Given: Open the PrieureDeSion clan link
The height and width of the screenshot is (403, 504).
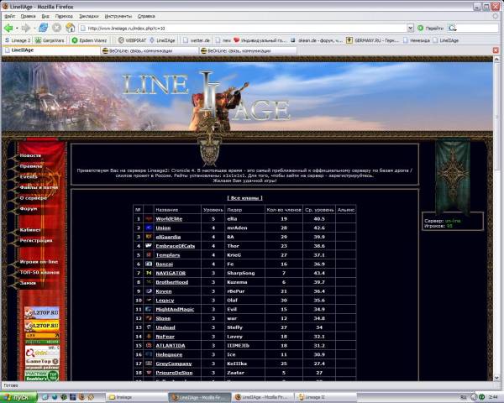Looking at the screenshot, I should pyautogui.click(x=174, y=373).
